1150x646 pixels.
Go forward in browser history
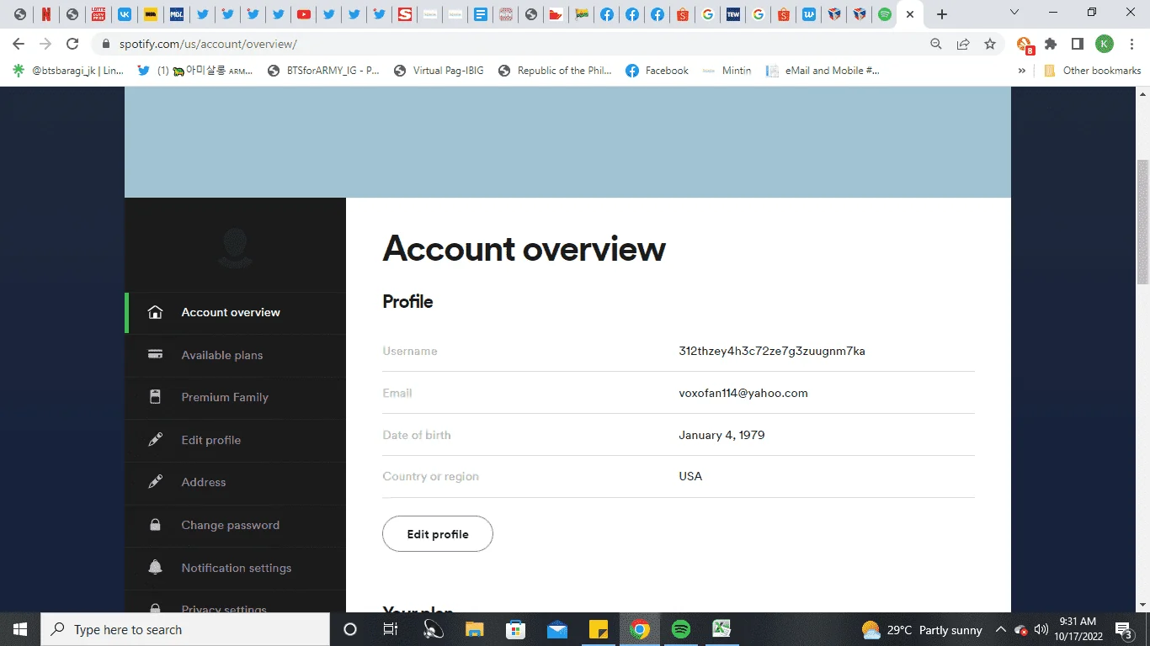click(45, 44)
